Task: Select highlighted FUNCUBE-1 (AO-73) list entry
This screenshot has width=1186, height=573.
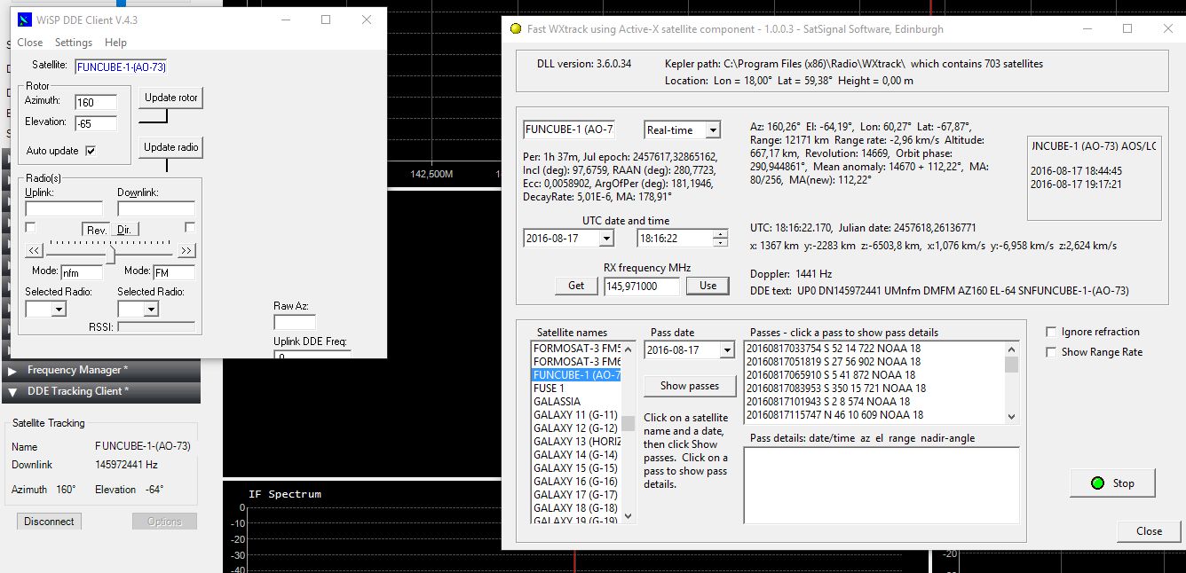Action: pos(575,375)
